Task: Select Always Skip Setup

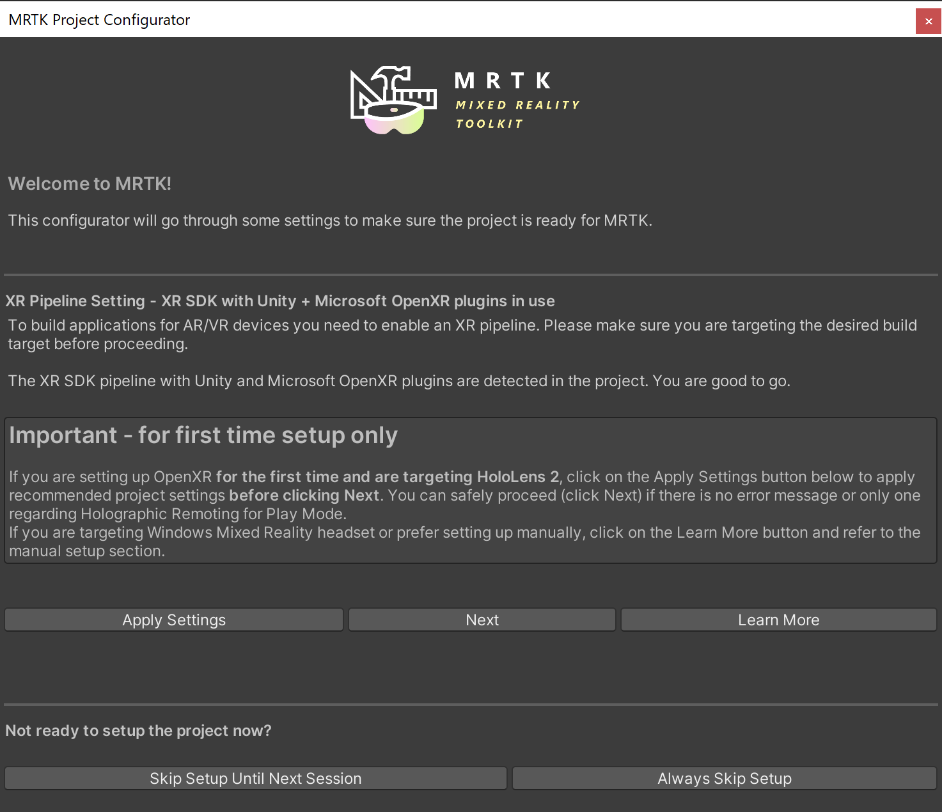Action: [725, 778]
